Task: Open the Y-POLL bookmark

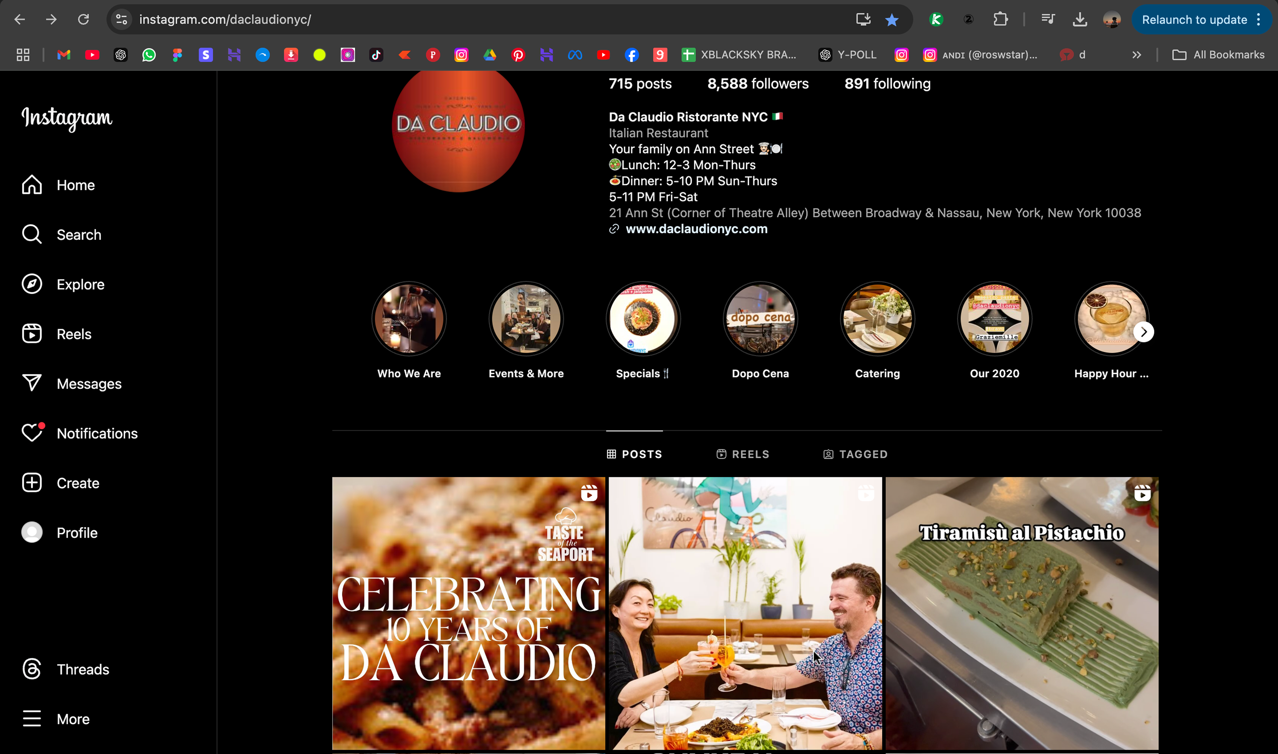Action: [x=847, y=54]
